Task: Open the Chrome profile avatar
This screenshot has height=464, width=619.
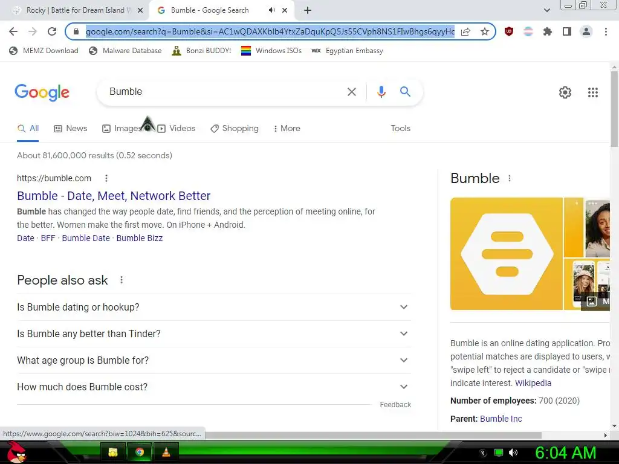Action: coord(586,31)
